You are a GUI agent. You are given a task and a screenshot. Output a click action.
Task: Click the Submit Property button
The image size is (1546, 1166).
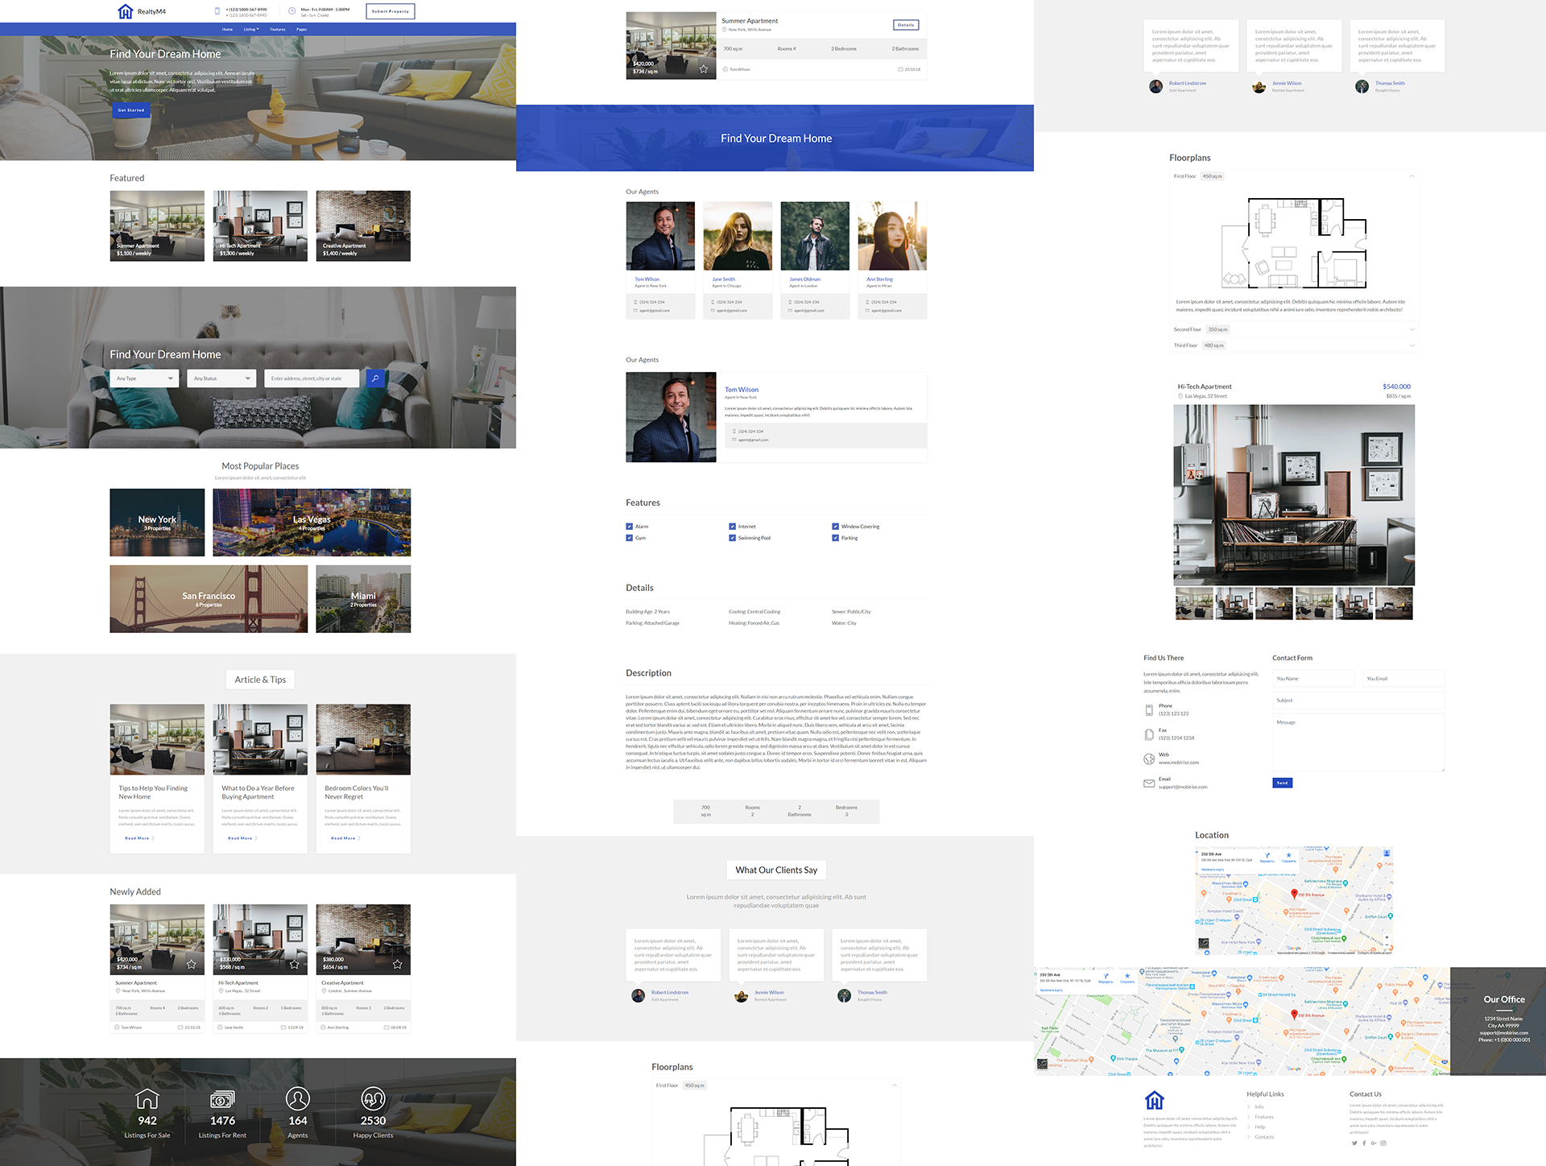pos(391,11)
